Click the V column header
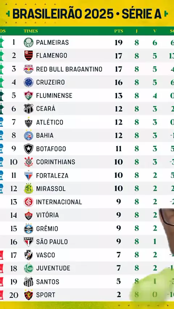The image size is (174, 309). (155, 31)
